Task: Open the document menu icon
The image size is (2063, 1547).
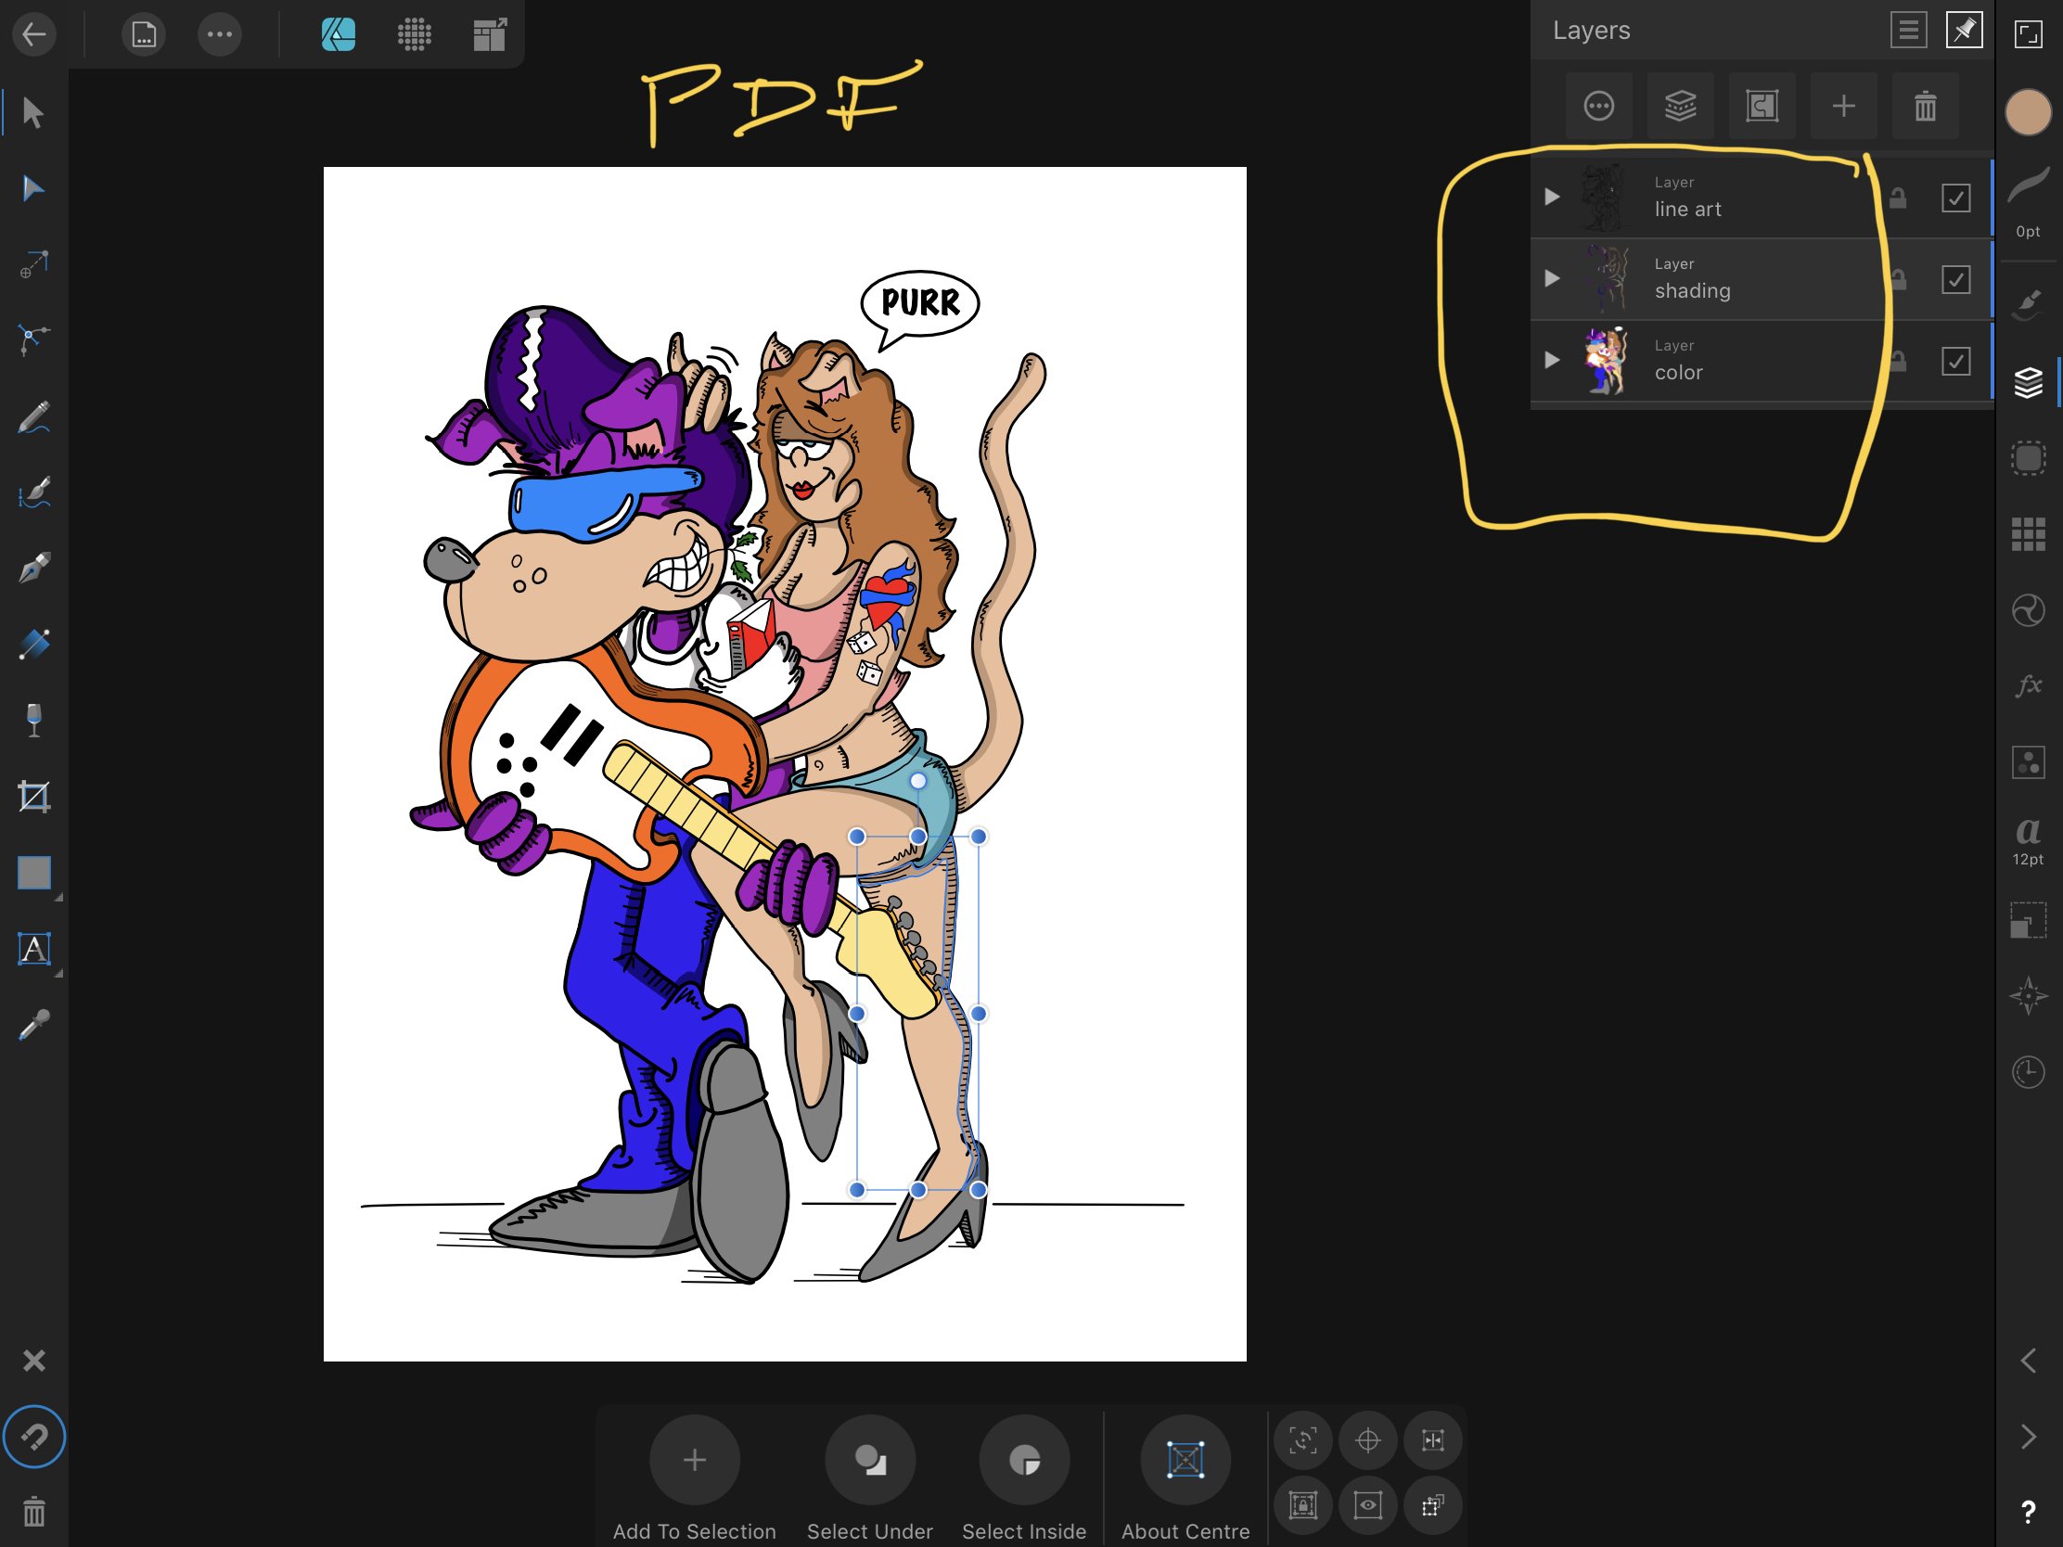Action: tap(144, 34)
